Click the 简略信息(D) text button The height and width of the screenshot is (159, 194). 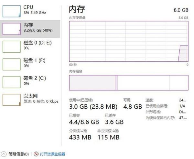click(18, 154)
